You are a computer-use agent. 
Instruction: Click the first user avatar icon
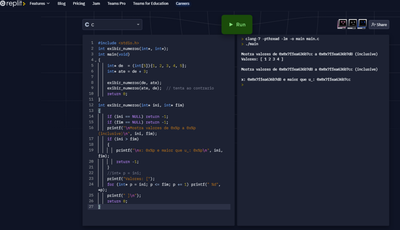click(342, 24)
